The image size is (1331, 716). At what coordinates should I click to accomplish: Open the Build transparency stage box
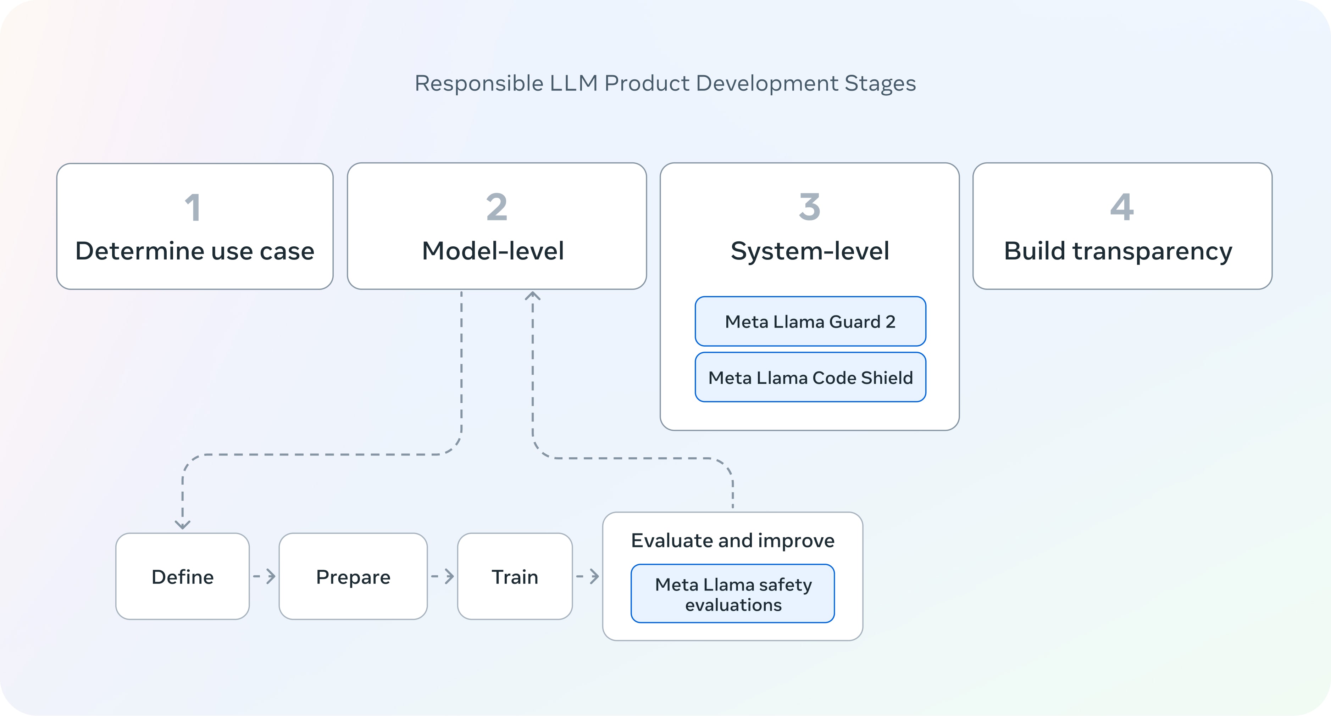[x=1122, y=251]
